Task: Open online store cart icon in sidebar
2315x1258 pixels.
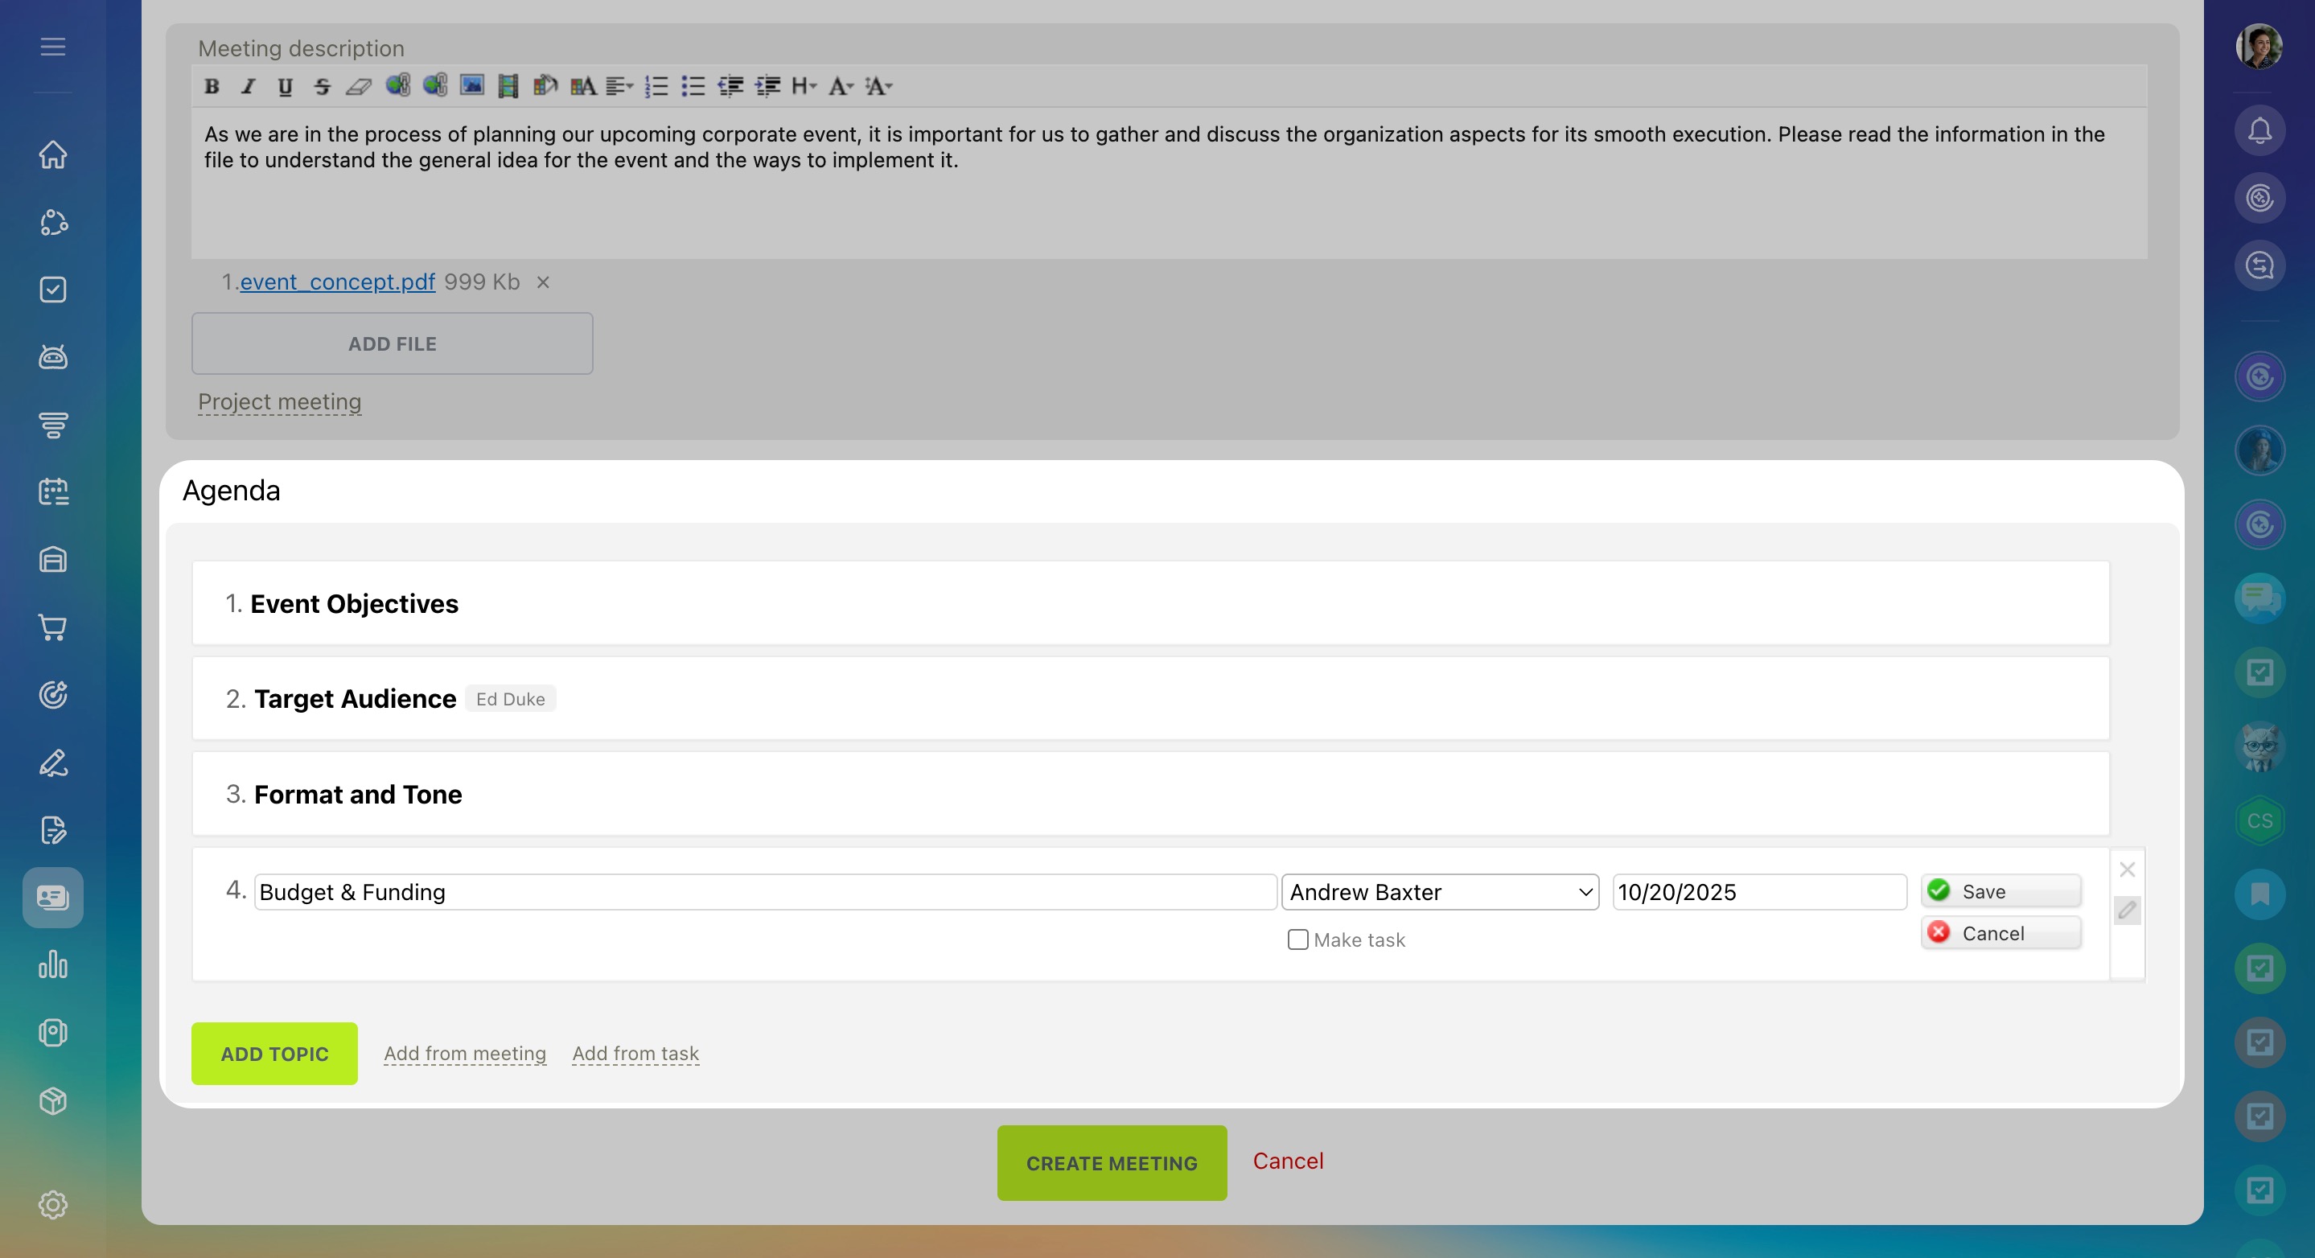Action: (53, 627)
